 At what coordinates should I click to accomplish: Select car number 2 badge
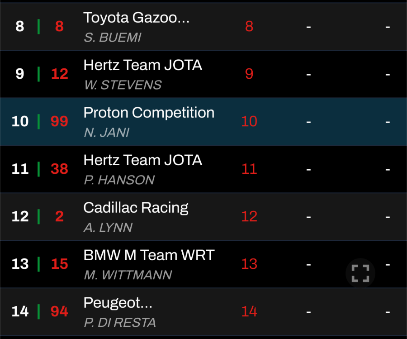coord(59,216)
